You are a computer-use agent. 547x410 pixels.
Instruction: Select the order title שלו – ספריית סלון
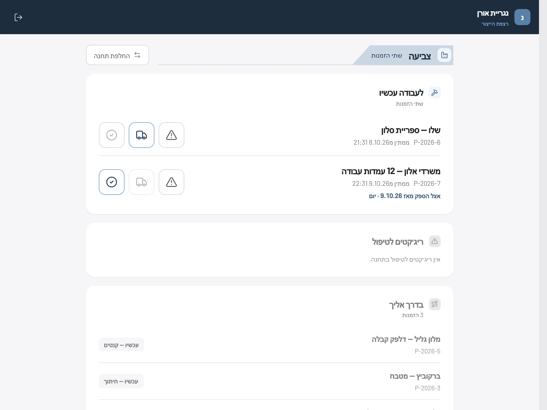(x=411, y=130)
